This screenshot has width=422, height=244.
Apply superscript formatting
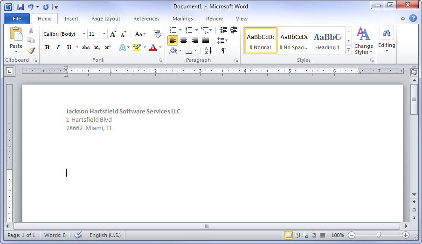click(x=108, y=47)
